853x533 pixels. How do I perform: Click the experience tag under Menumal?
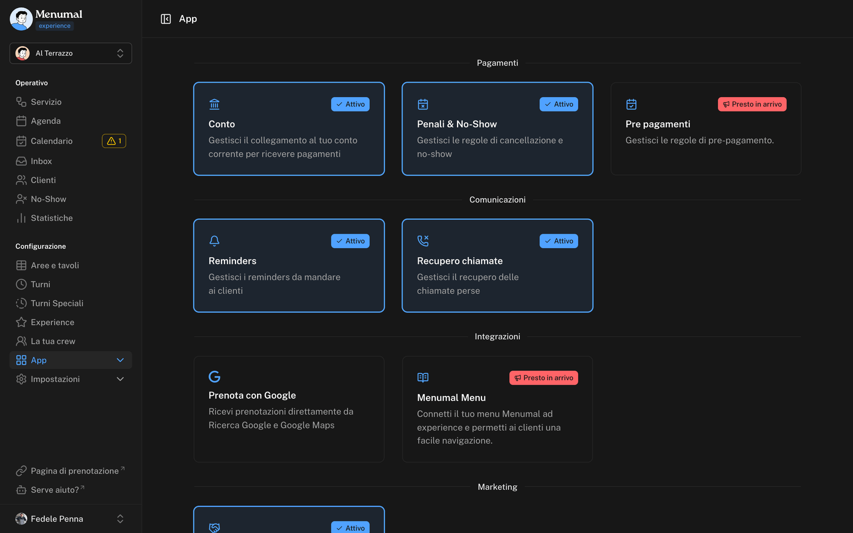[54, 26]
